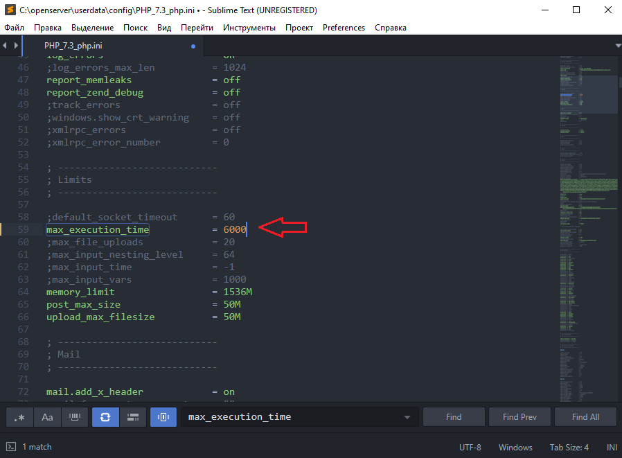
Task: Click the Sublime Text app icon in title bar
Action: 10,10
